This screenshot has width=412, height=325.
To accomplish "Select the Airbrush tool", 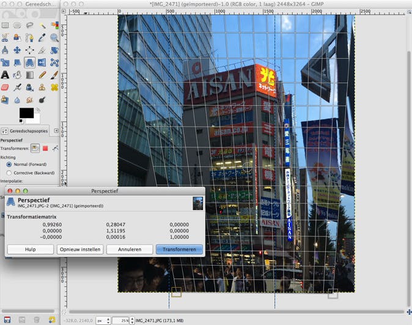I will (x=17, y=88).
